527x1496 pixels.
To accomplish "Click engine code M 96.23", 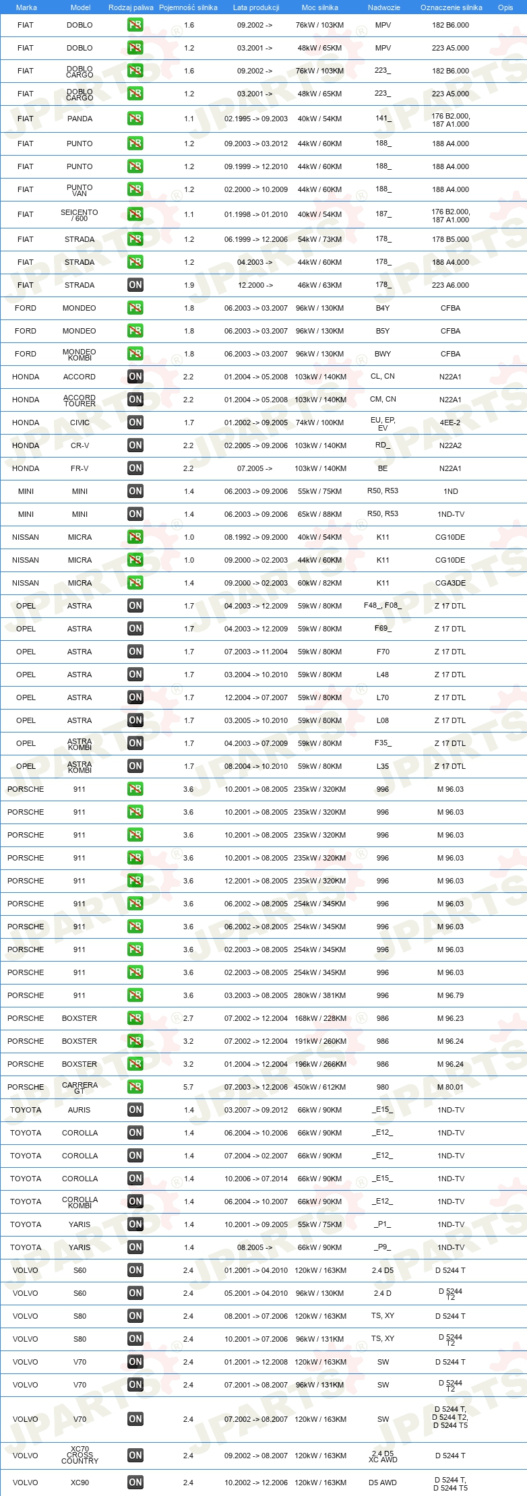I will coord(450,1018).
